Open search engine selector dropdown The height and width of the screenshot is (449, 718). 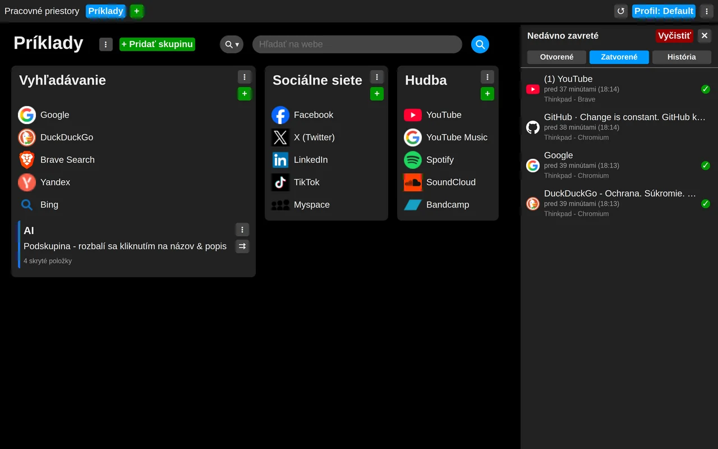[232, 44]
